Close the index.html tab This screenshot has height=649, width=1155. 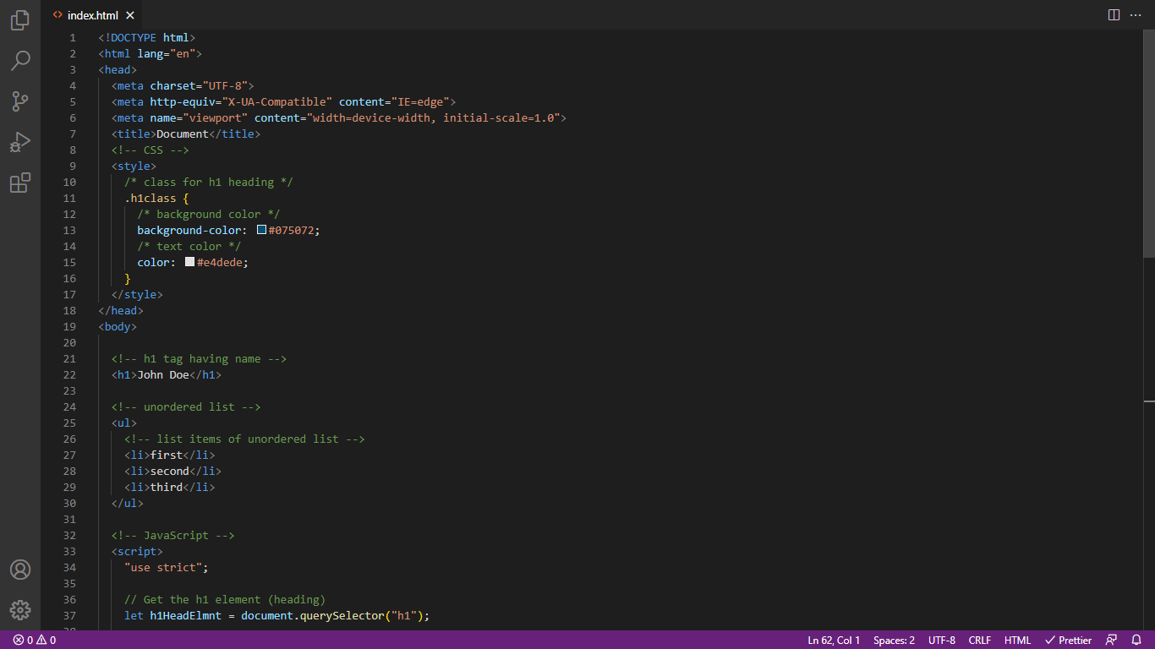[130, 15]
